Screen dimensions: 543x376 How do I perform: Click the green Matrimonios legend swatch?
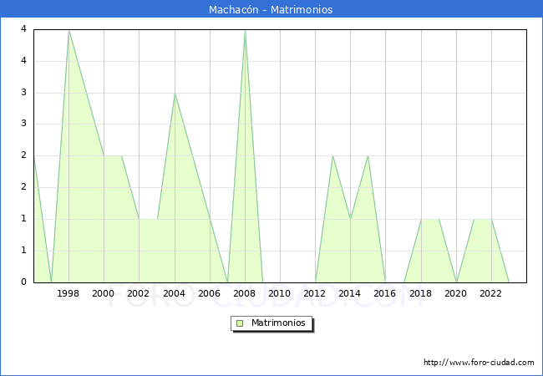click(240, 323)
